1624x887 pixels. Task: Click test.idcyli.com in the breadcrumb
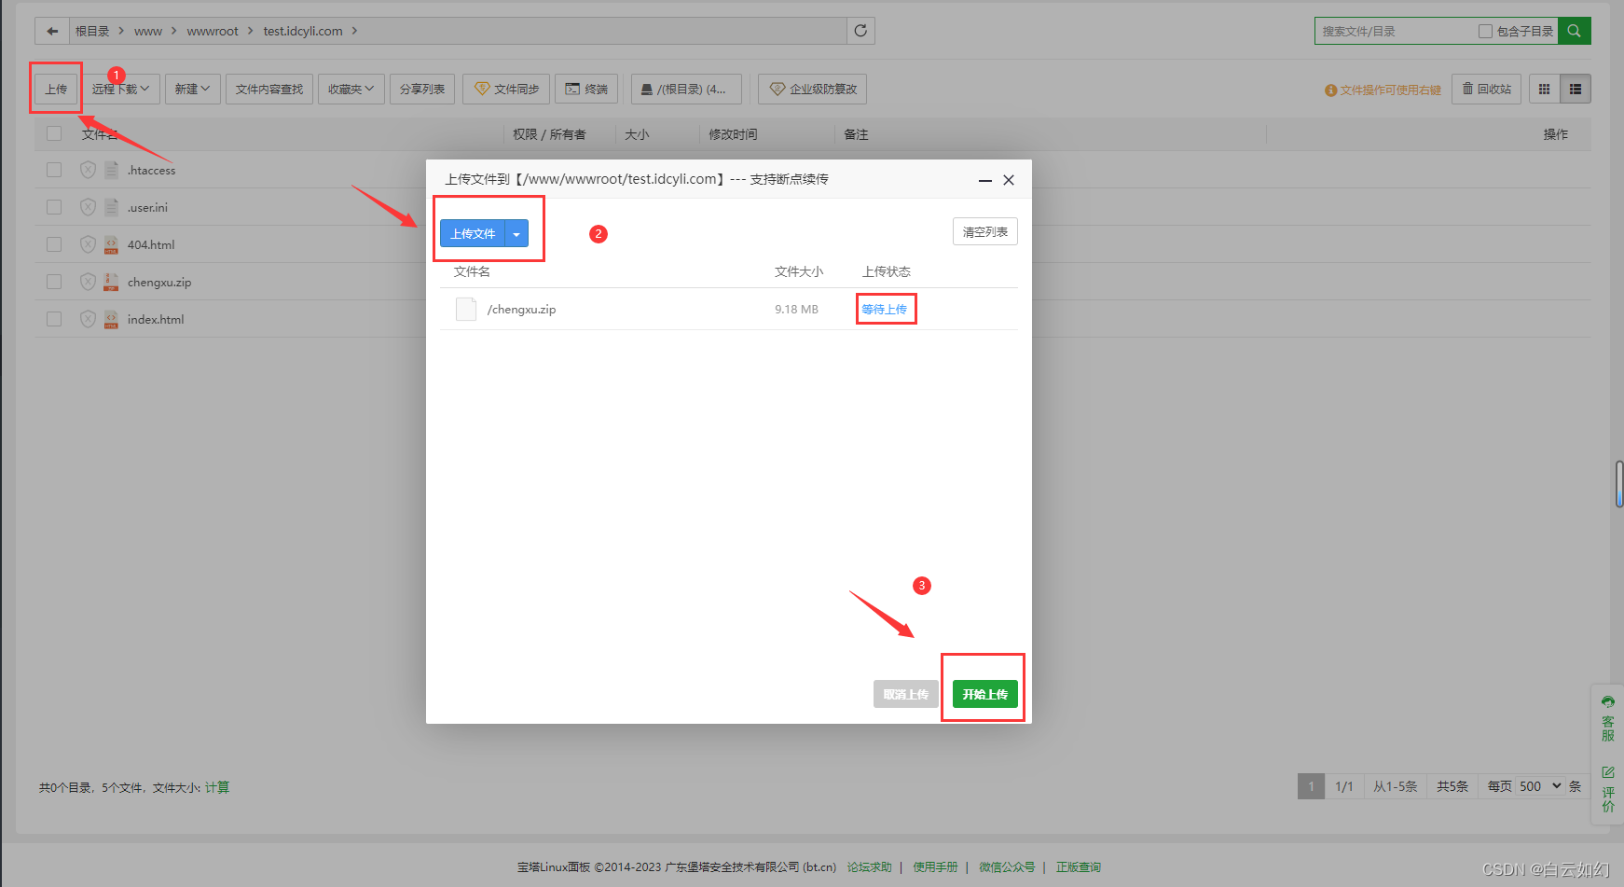303,31
